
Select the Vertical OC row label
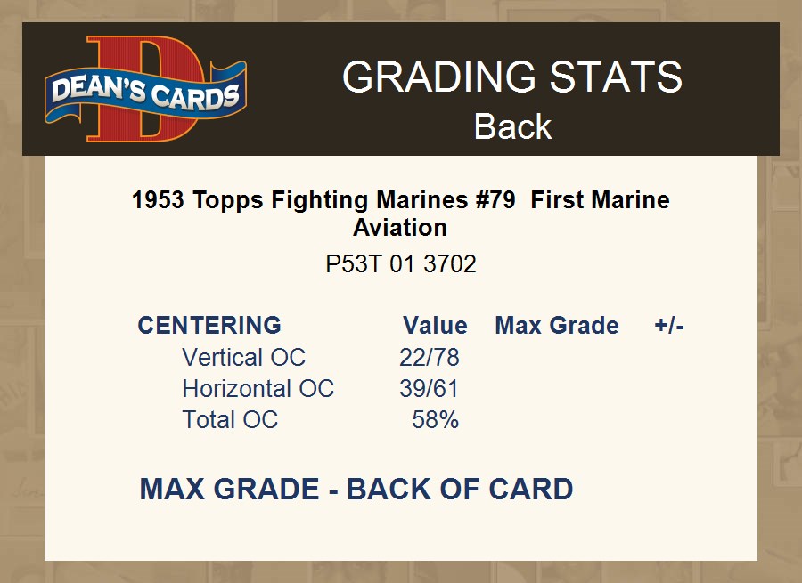[243, 358]
